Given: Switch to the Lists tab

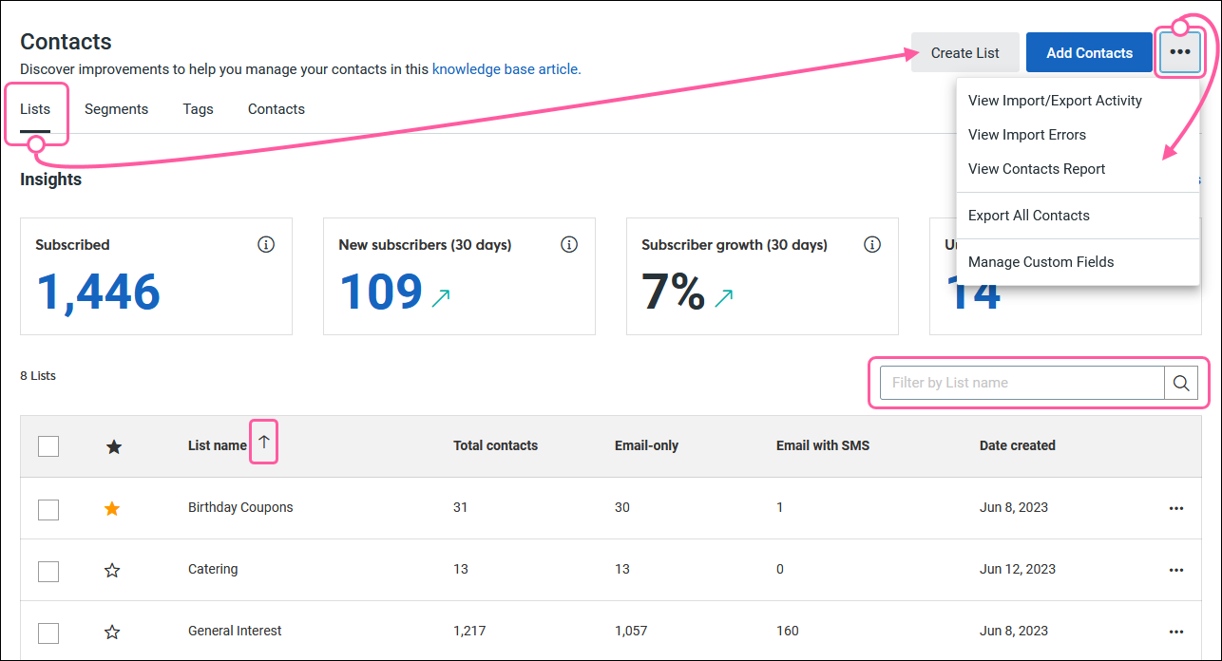Looking at the screenshot, I should tap(35, 109).
